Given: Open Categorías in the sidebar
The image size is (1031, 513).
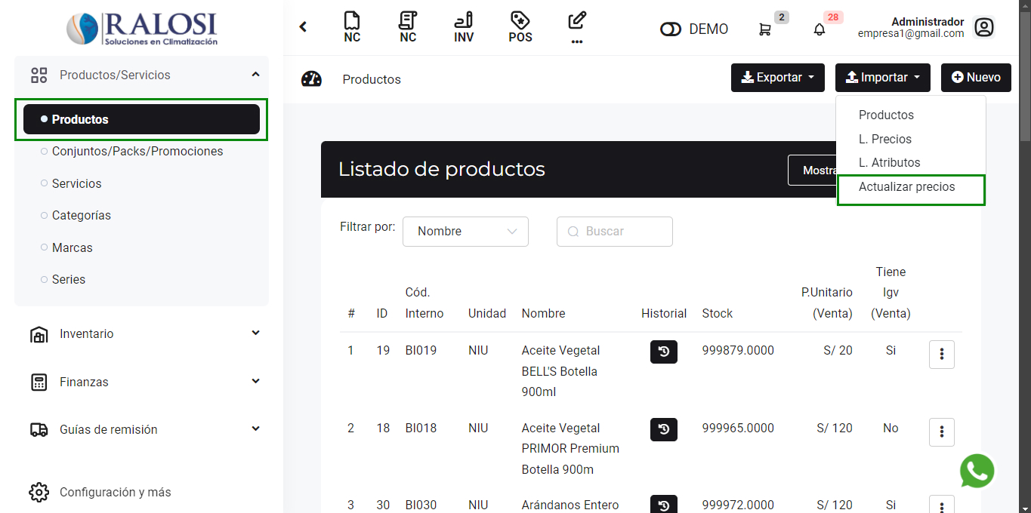Looking at the screenshot, I should (82, 216).
